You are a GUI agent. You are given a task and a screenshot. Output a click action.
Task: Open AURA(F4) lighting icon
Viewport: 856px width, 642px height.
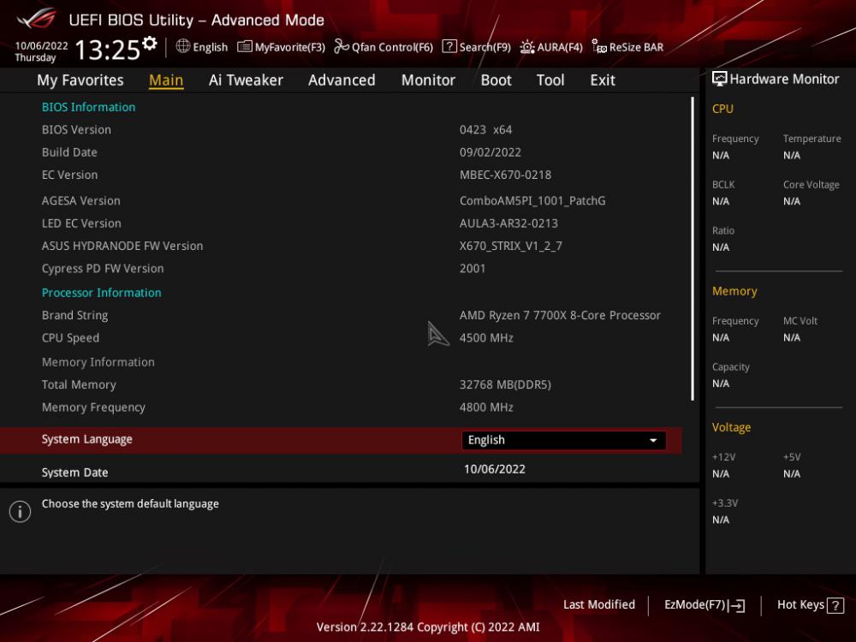526,47
